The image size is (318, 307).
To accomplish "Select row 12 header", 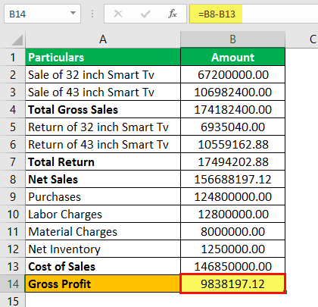I will pyautogui.click(x=13, y=249).
